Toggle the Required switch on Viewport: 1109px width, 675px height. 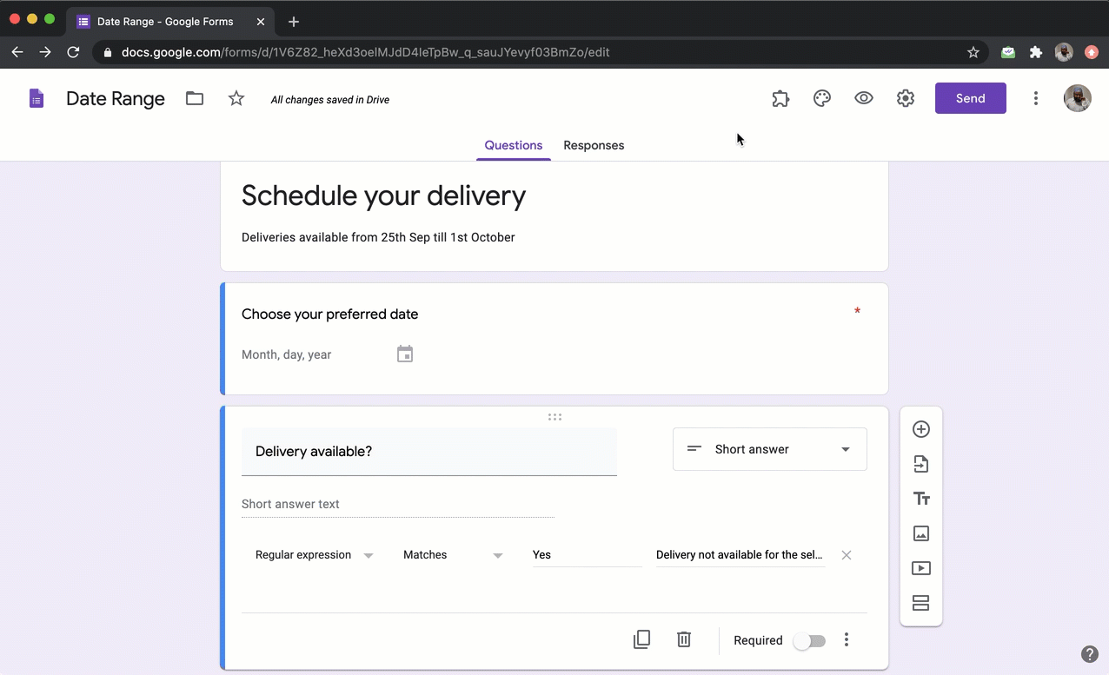(809, 641)
